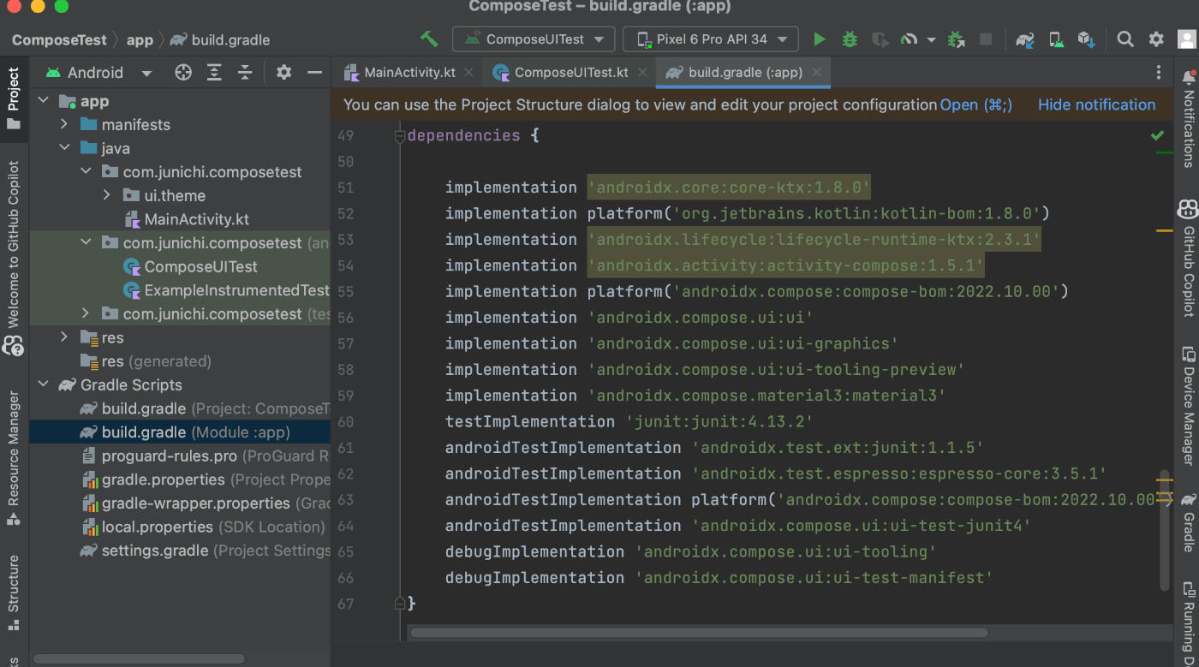Attach debugger to Android process icon
Image resolution: width=1199 pixels, height=667 pixels.
click(x=957, y=39)
